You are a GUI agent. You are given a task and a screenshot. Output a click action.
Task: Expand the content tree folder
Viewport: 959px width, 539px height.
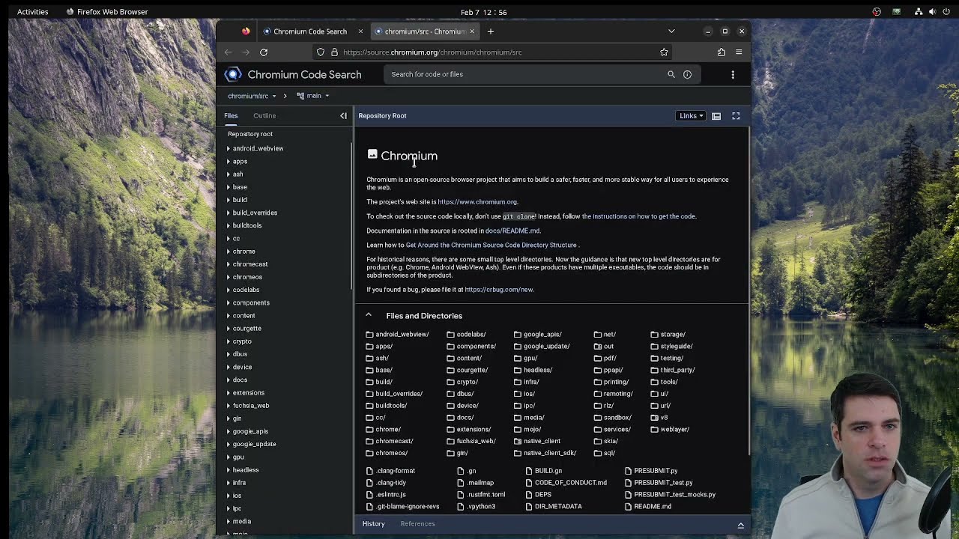tap(229, 316)
